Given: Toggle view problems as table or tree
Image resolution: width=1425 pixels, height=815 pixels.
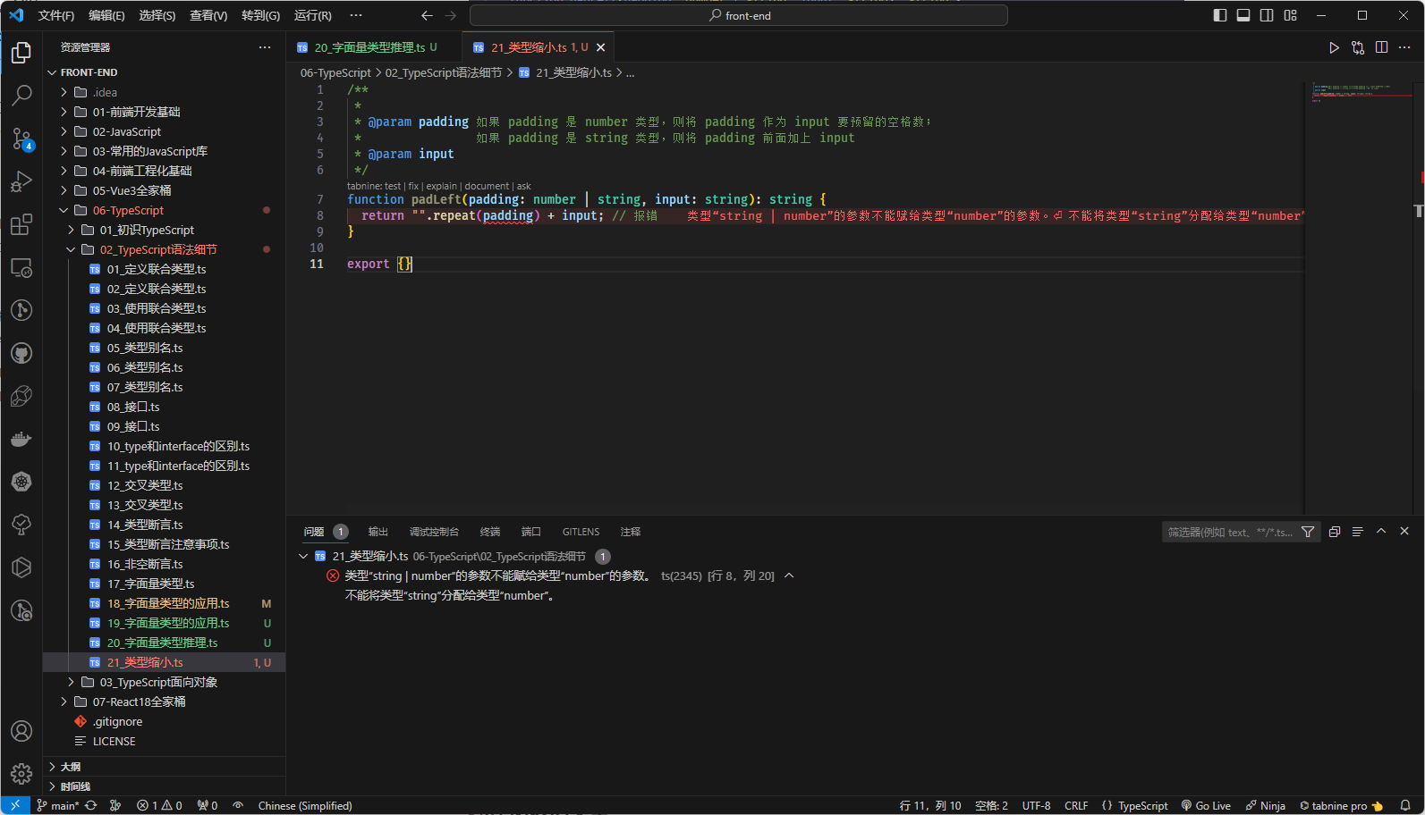Looking at the screenshot, I should click(1358, 532).
